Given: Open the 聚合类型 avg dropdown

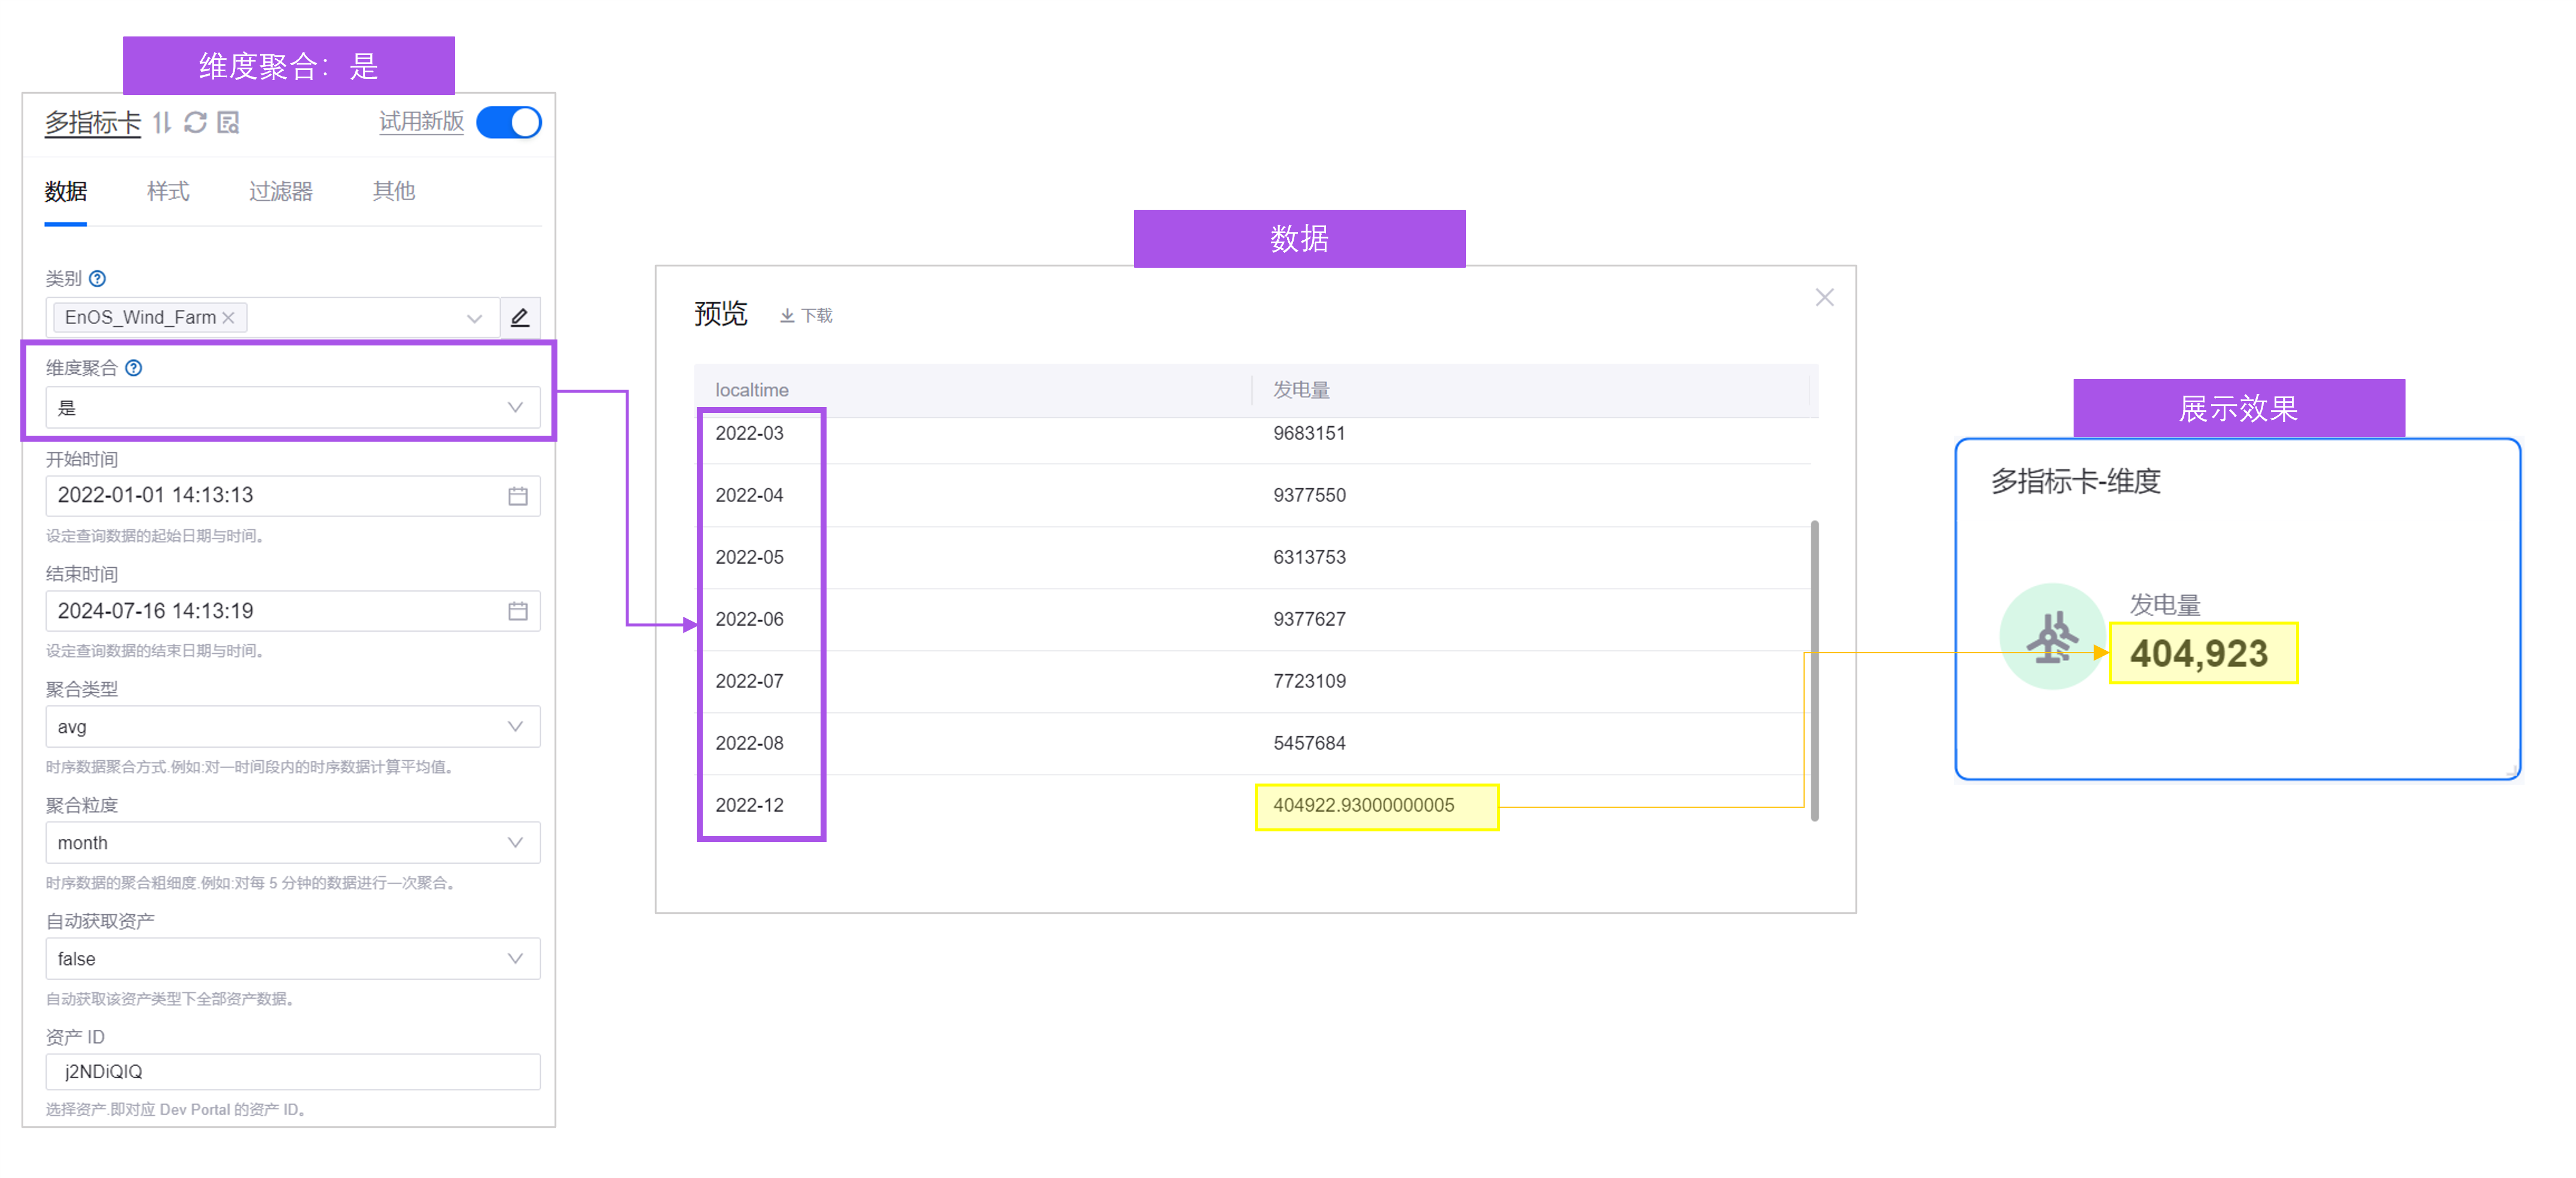Looking at the screenshot, I should pyautogui.click(x=292, y=726).
